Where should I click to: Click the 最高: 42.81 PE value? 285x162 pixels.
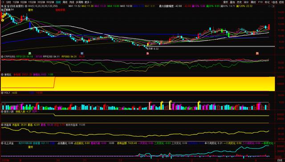[x=34, y=125]
